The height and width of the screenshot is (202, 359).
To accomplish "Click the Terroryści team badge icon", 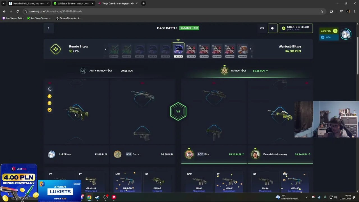I will (x=224, y=71).
